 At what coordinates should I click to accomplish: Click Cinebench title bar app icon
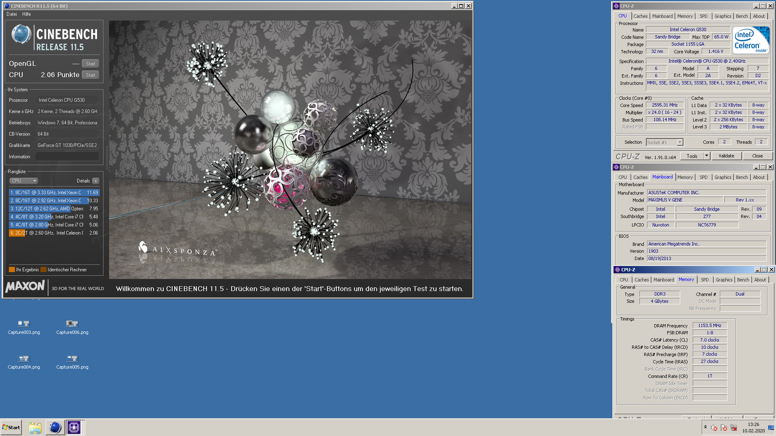click(7, 6)
